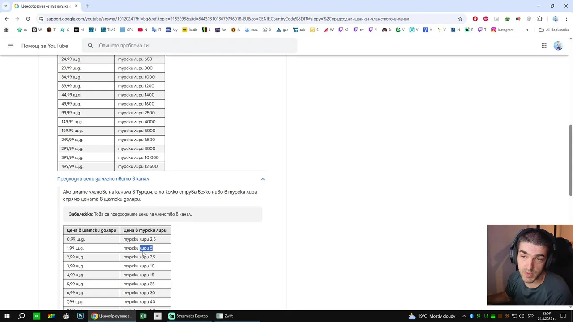Click the cell '499,99 щ.д.'
Viewport: 573px width, 322px height.
[86, 166]
